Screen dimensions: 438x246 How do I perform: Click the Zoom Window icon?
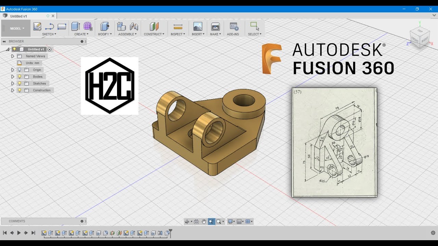(x=219, y=221)
